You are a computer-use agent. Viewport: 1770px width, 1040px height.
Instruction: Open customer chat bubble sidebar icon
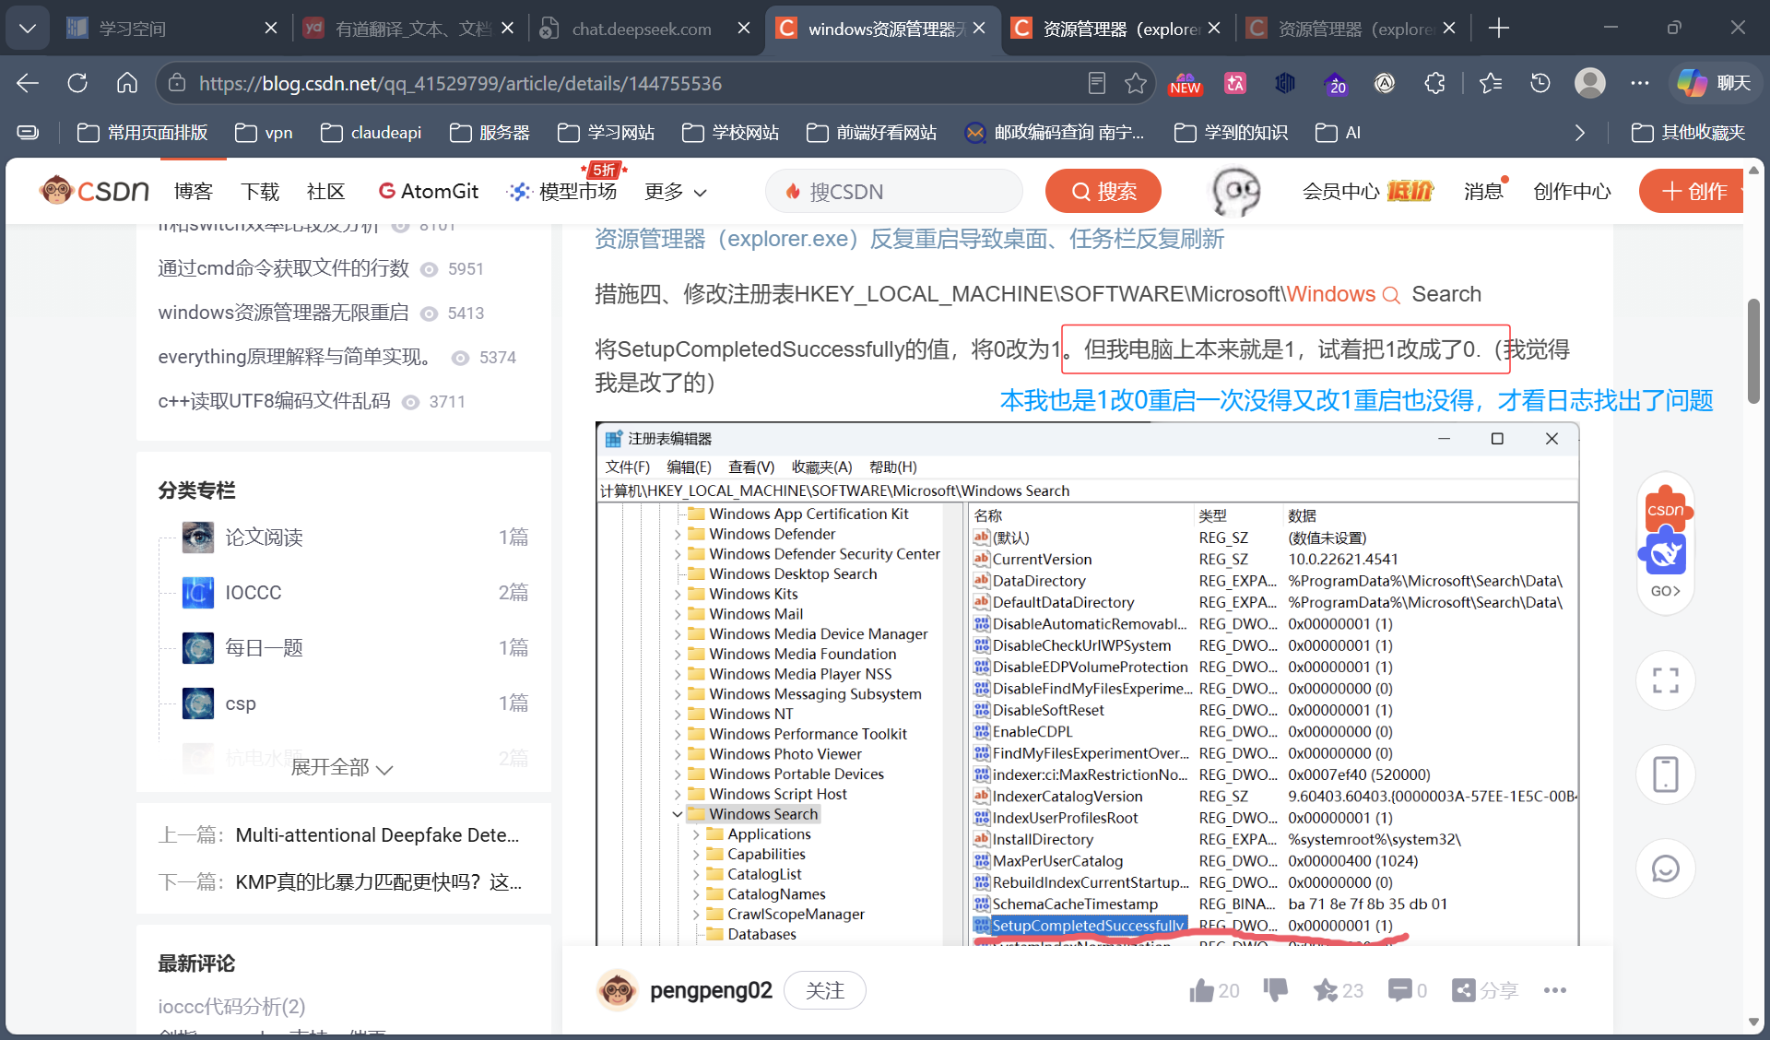coord(1666,869)
